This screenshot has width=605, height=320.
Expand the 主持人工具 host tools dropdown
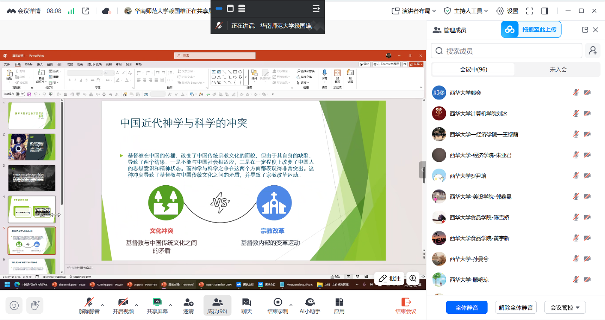(466, 11)
